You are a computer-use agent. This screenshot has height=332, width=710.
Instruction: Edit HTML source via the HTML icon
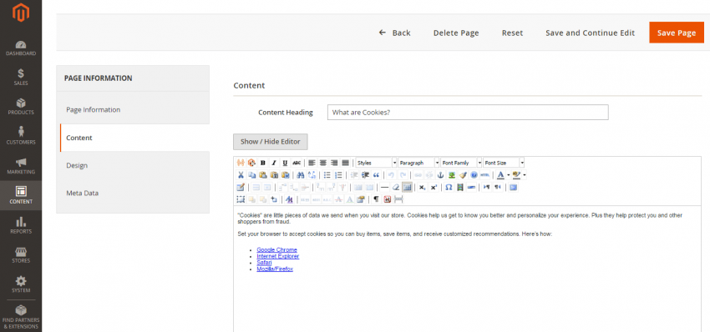(x=485, y=175)
